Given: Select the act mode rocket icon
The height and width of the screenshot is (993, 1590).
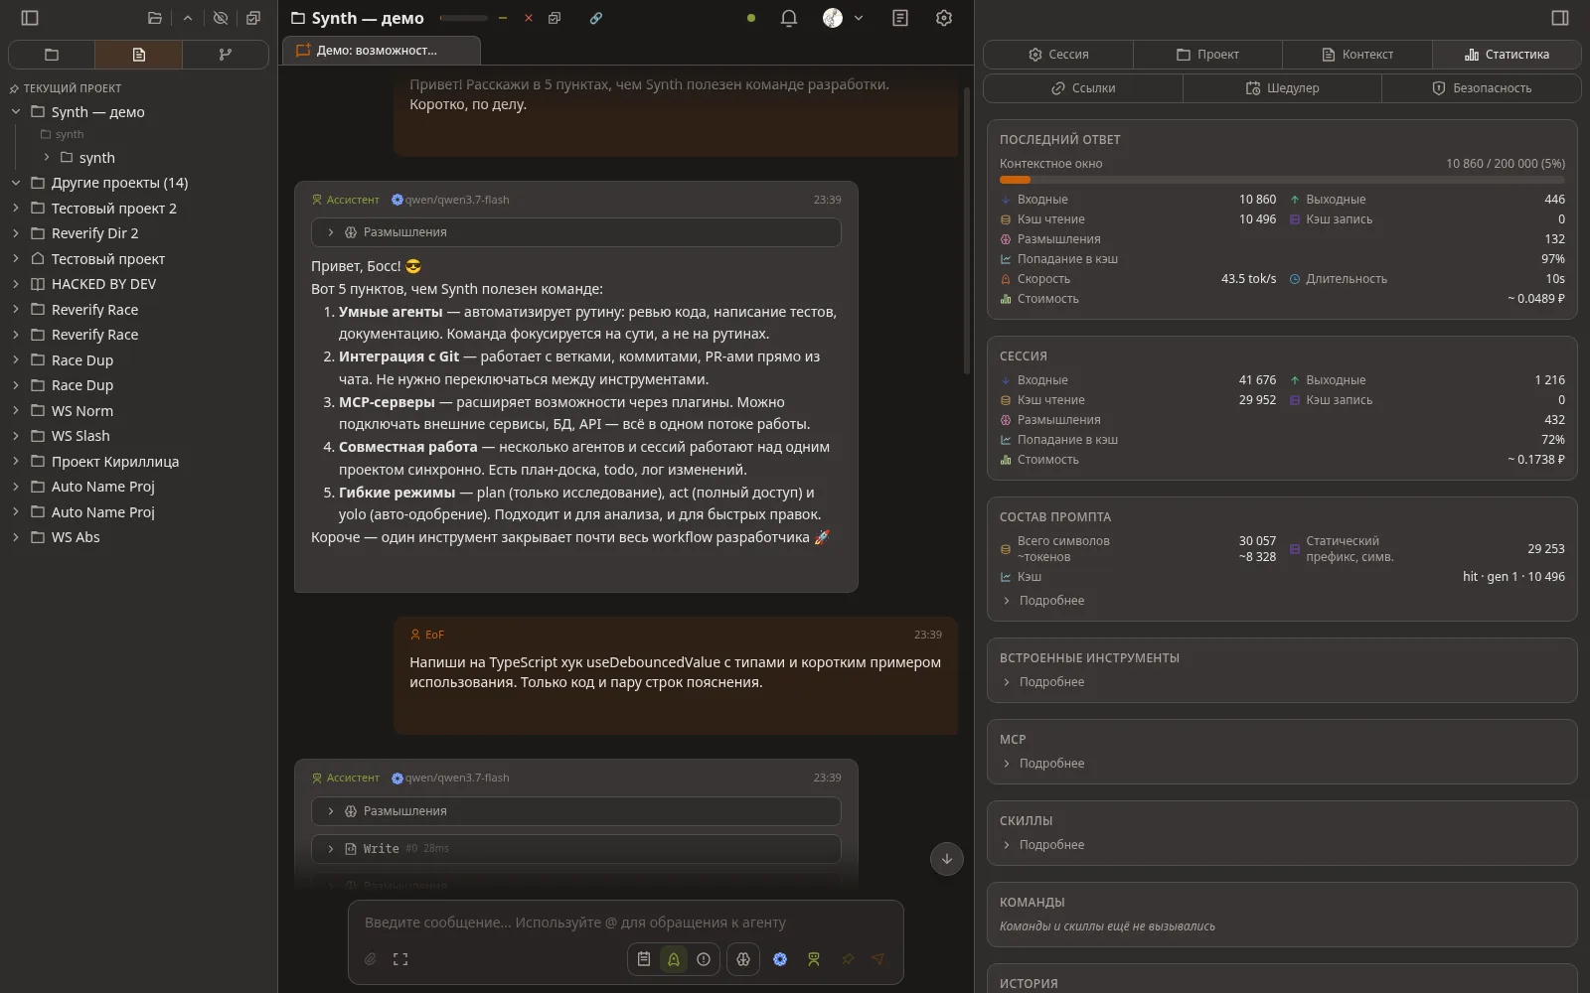Looking at the screenshot, I should pos(674,959).
